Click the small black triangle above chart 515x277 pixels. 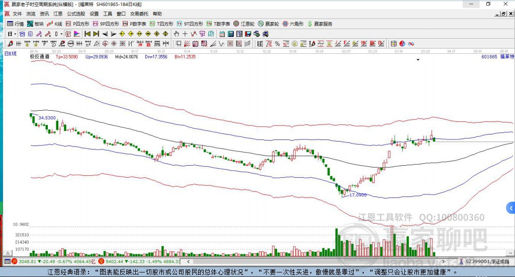click(x=418, y=60)
